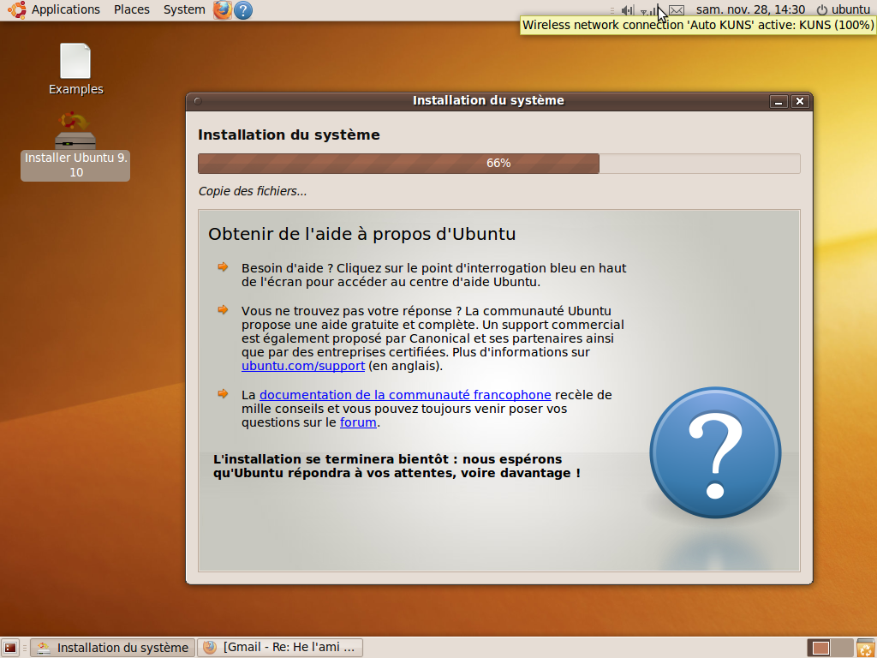
Task: Select the Examples desktop icon
Action: coord(75,69)
